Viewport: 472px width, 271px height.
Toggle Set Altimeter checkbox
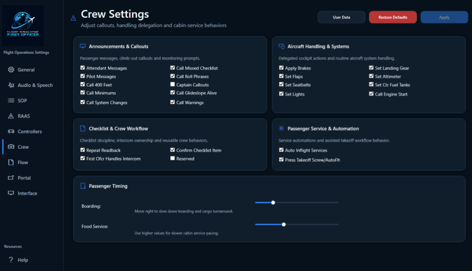click(x=371, y=76)
